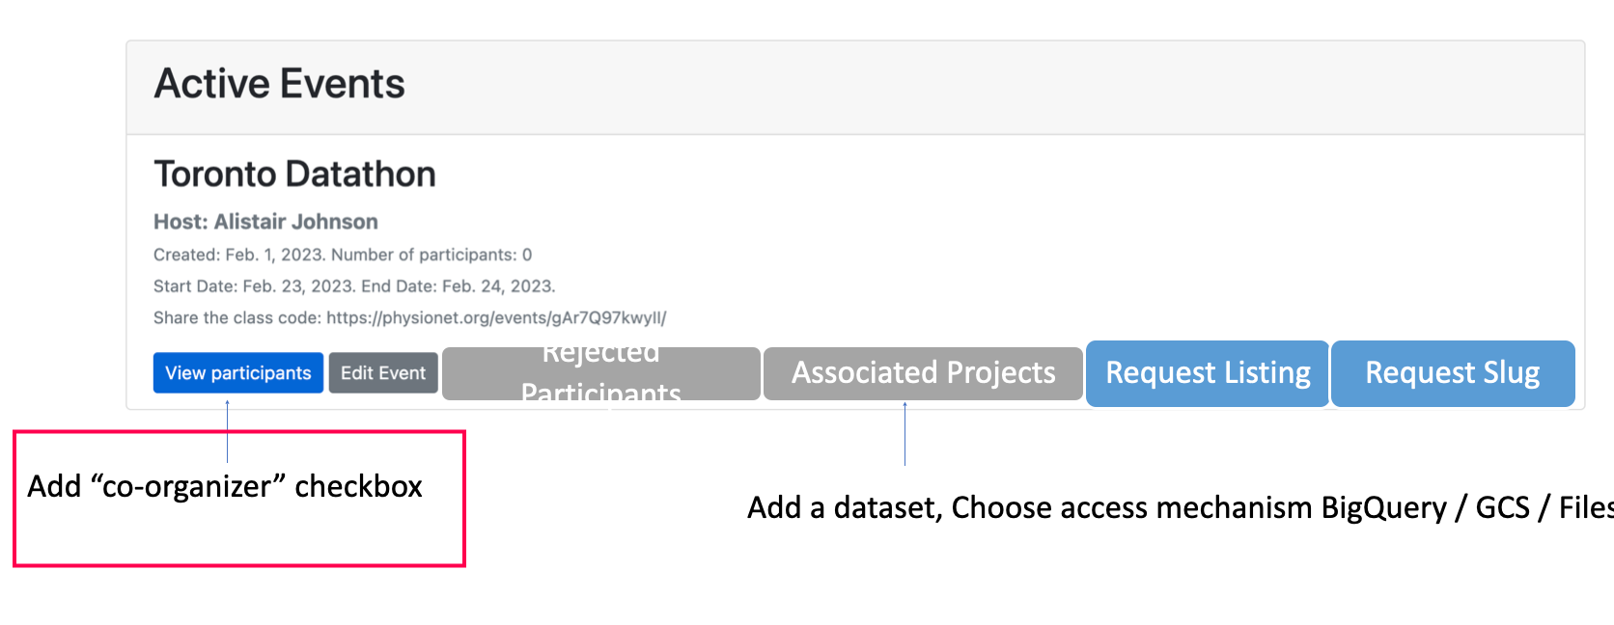The image size is (1614, 625).
Task: Click the Rejected Participants button
Action: click(x=598, y=372)
